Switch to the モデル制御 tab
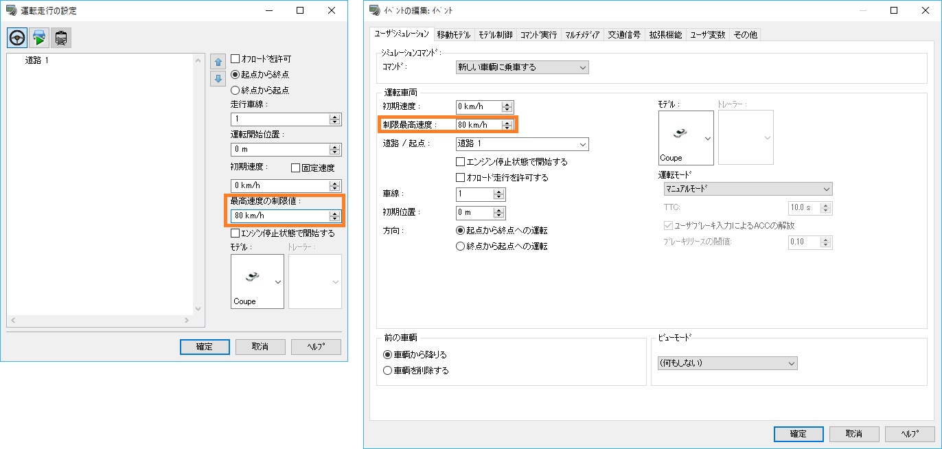 [495, 34]
